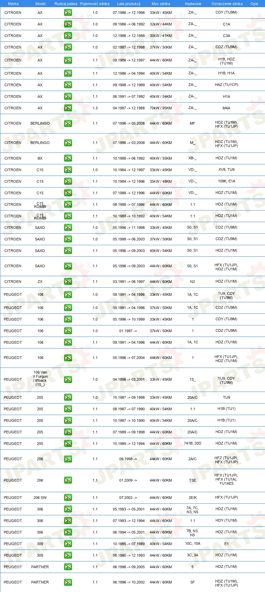The image size is (265, 592).
Task: Click the fuel icon in the AX M4A row
Action: (68, 108)
